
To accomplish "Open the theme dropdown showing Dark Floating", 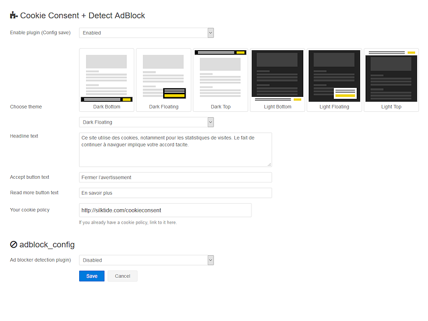I will [146, 122].
